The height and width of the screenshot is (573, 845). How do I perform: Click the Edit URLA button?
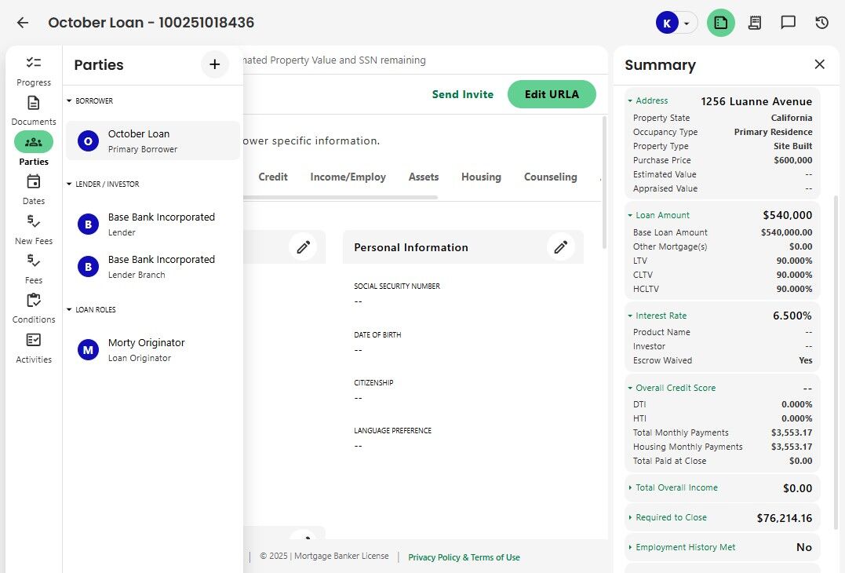click(552, 94)
